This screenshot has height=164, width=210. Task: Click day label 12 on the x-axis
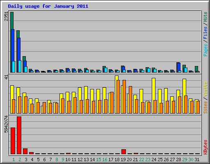80,159
